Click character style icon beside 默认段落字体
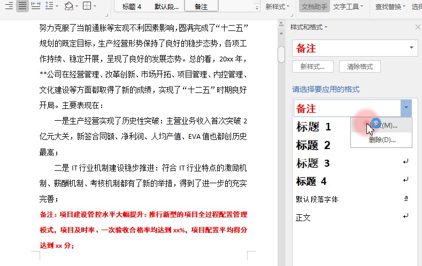422x266 pixels. 406,198
